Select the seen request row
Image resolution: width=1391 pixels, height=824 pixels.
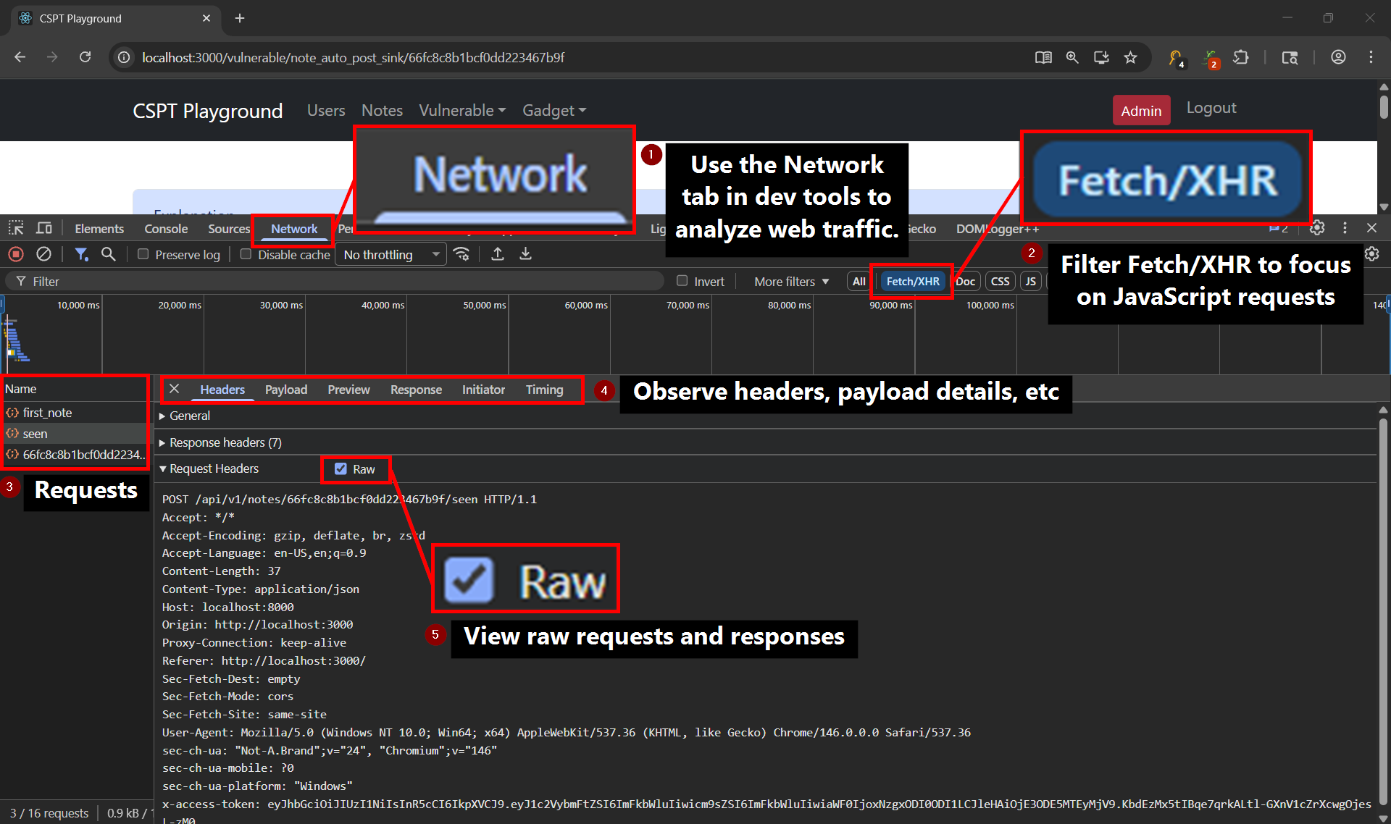[x=75, y=434]
